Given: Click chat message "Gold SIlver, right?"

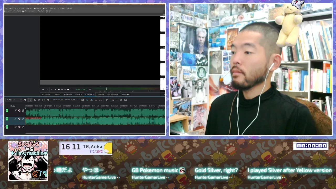Looking at the screenshot, I should coord(216,170).
